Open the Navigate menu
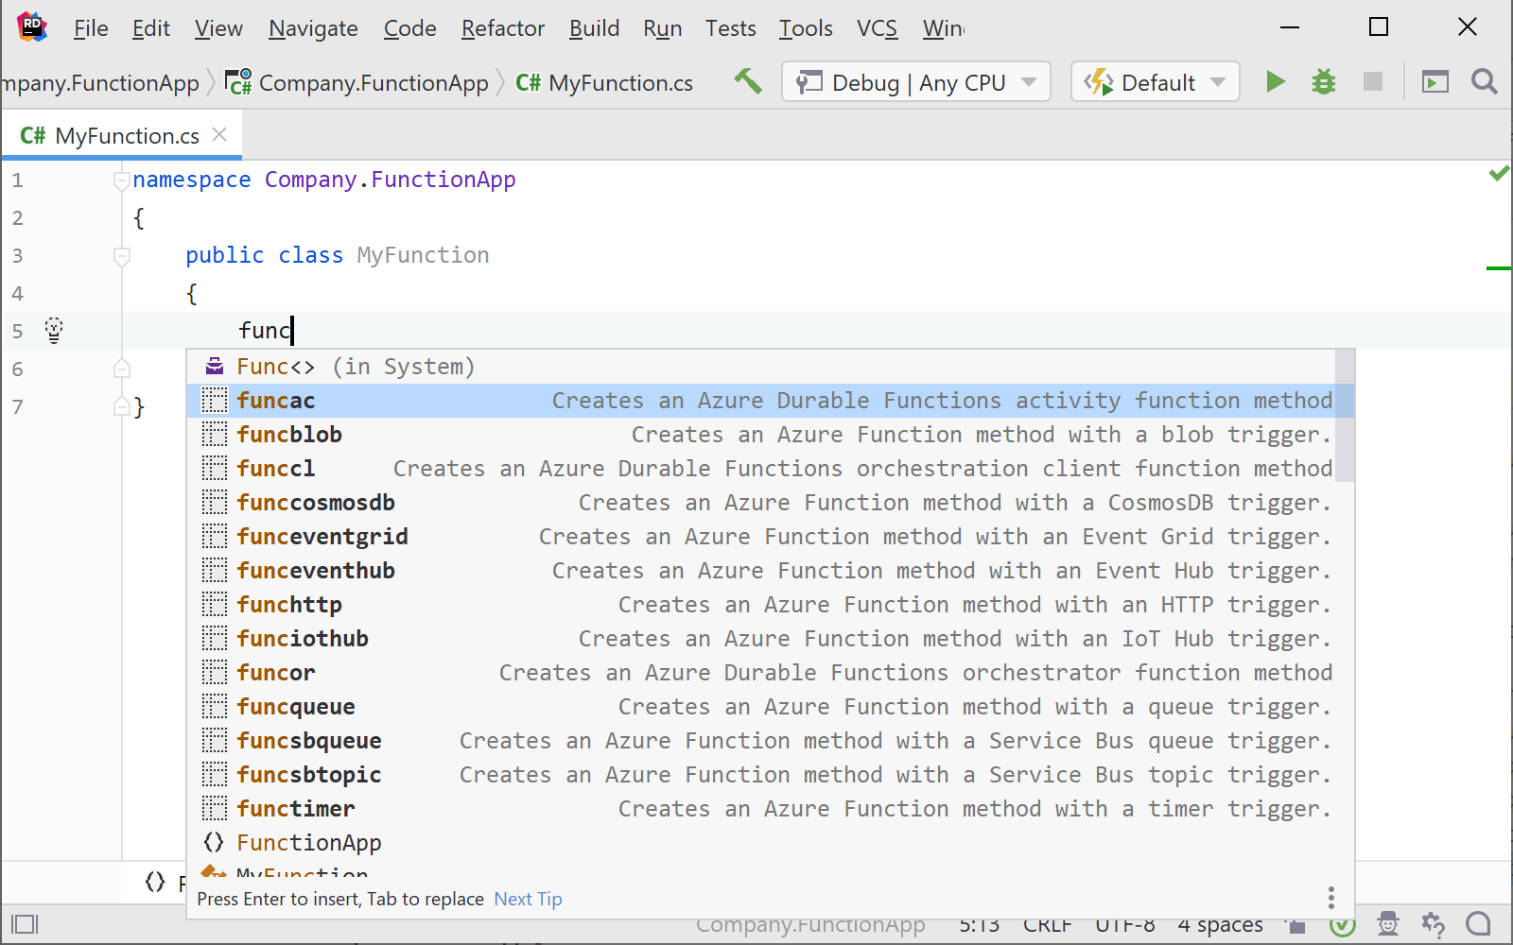 tap(313, 28)
